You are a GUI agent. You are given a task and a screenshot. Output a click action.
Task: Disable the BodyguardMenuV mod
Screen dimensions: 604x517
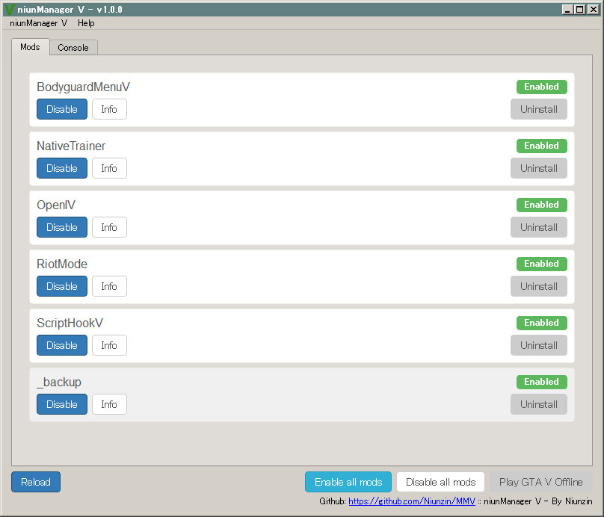coord(62,109)
